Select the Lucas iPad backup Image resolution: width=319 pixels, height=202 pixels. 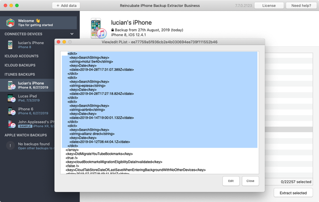[27, 98]
